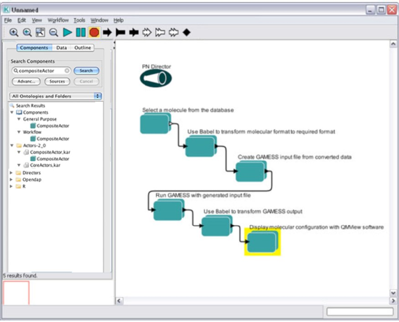Expand the Opendap folder
Screen dimensions: 399x322
(11, 179)
